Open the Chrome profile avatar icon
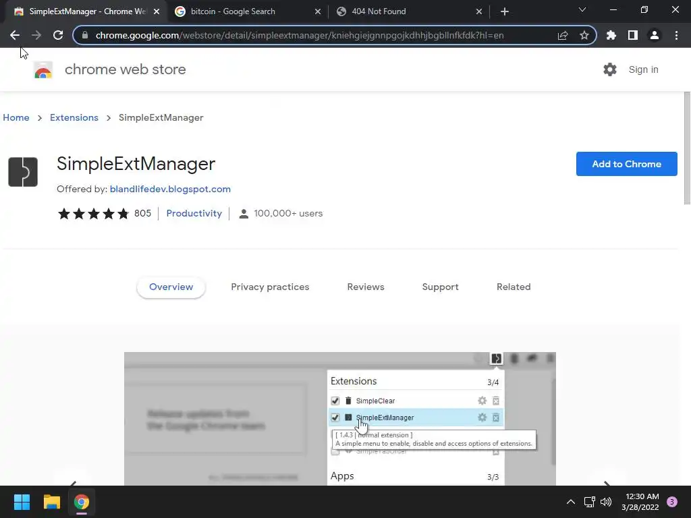Viewport: 691px width, 518px height. 655,35
